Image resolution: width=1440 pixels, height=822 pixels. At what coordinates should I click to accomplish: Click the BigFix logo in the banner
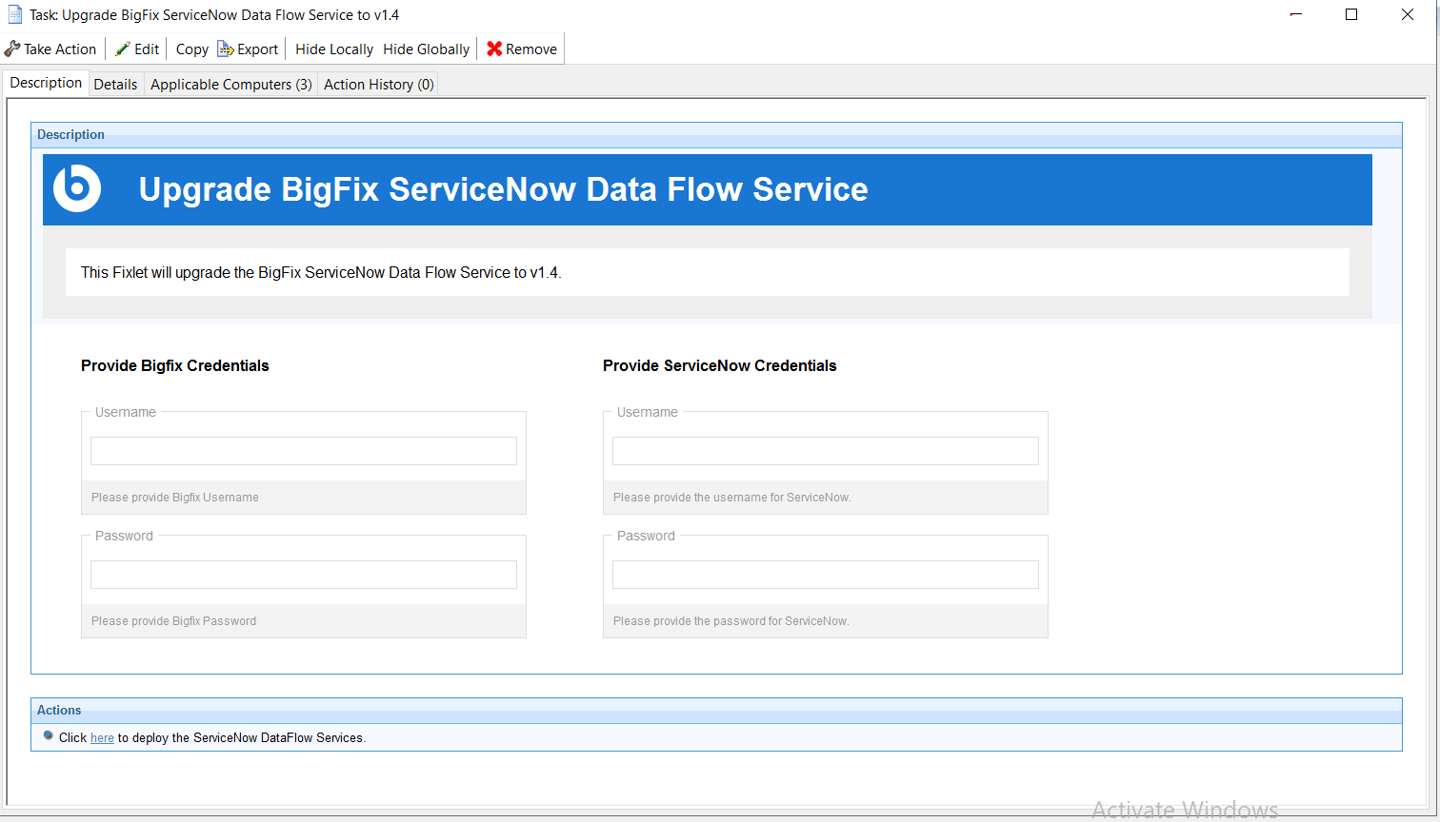point(77,188)
